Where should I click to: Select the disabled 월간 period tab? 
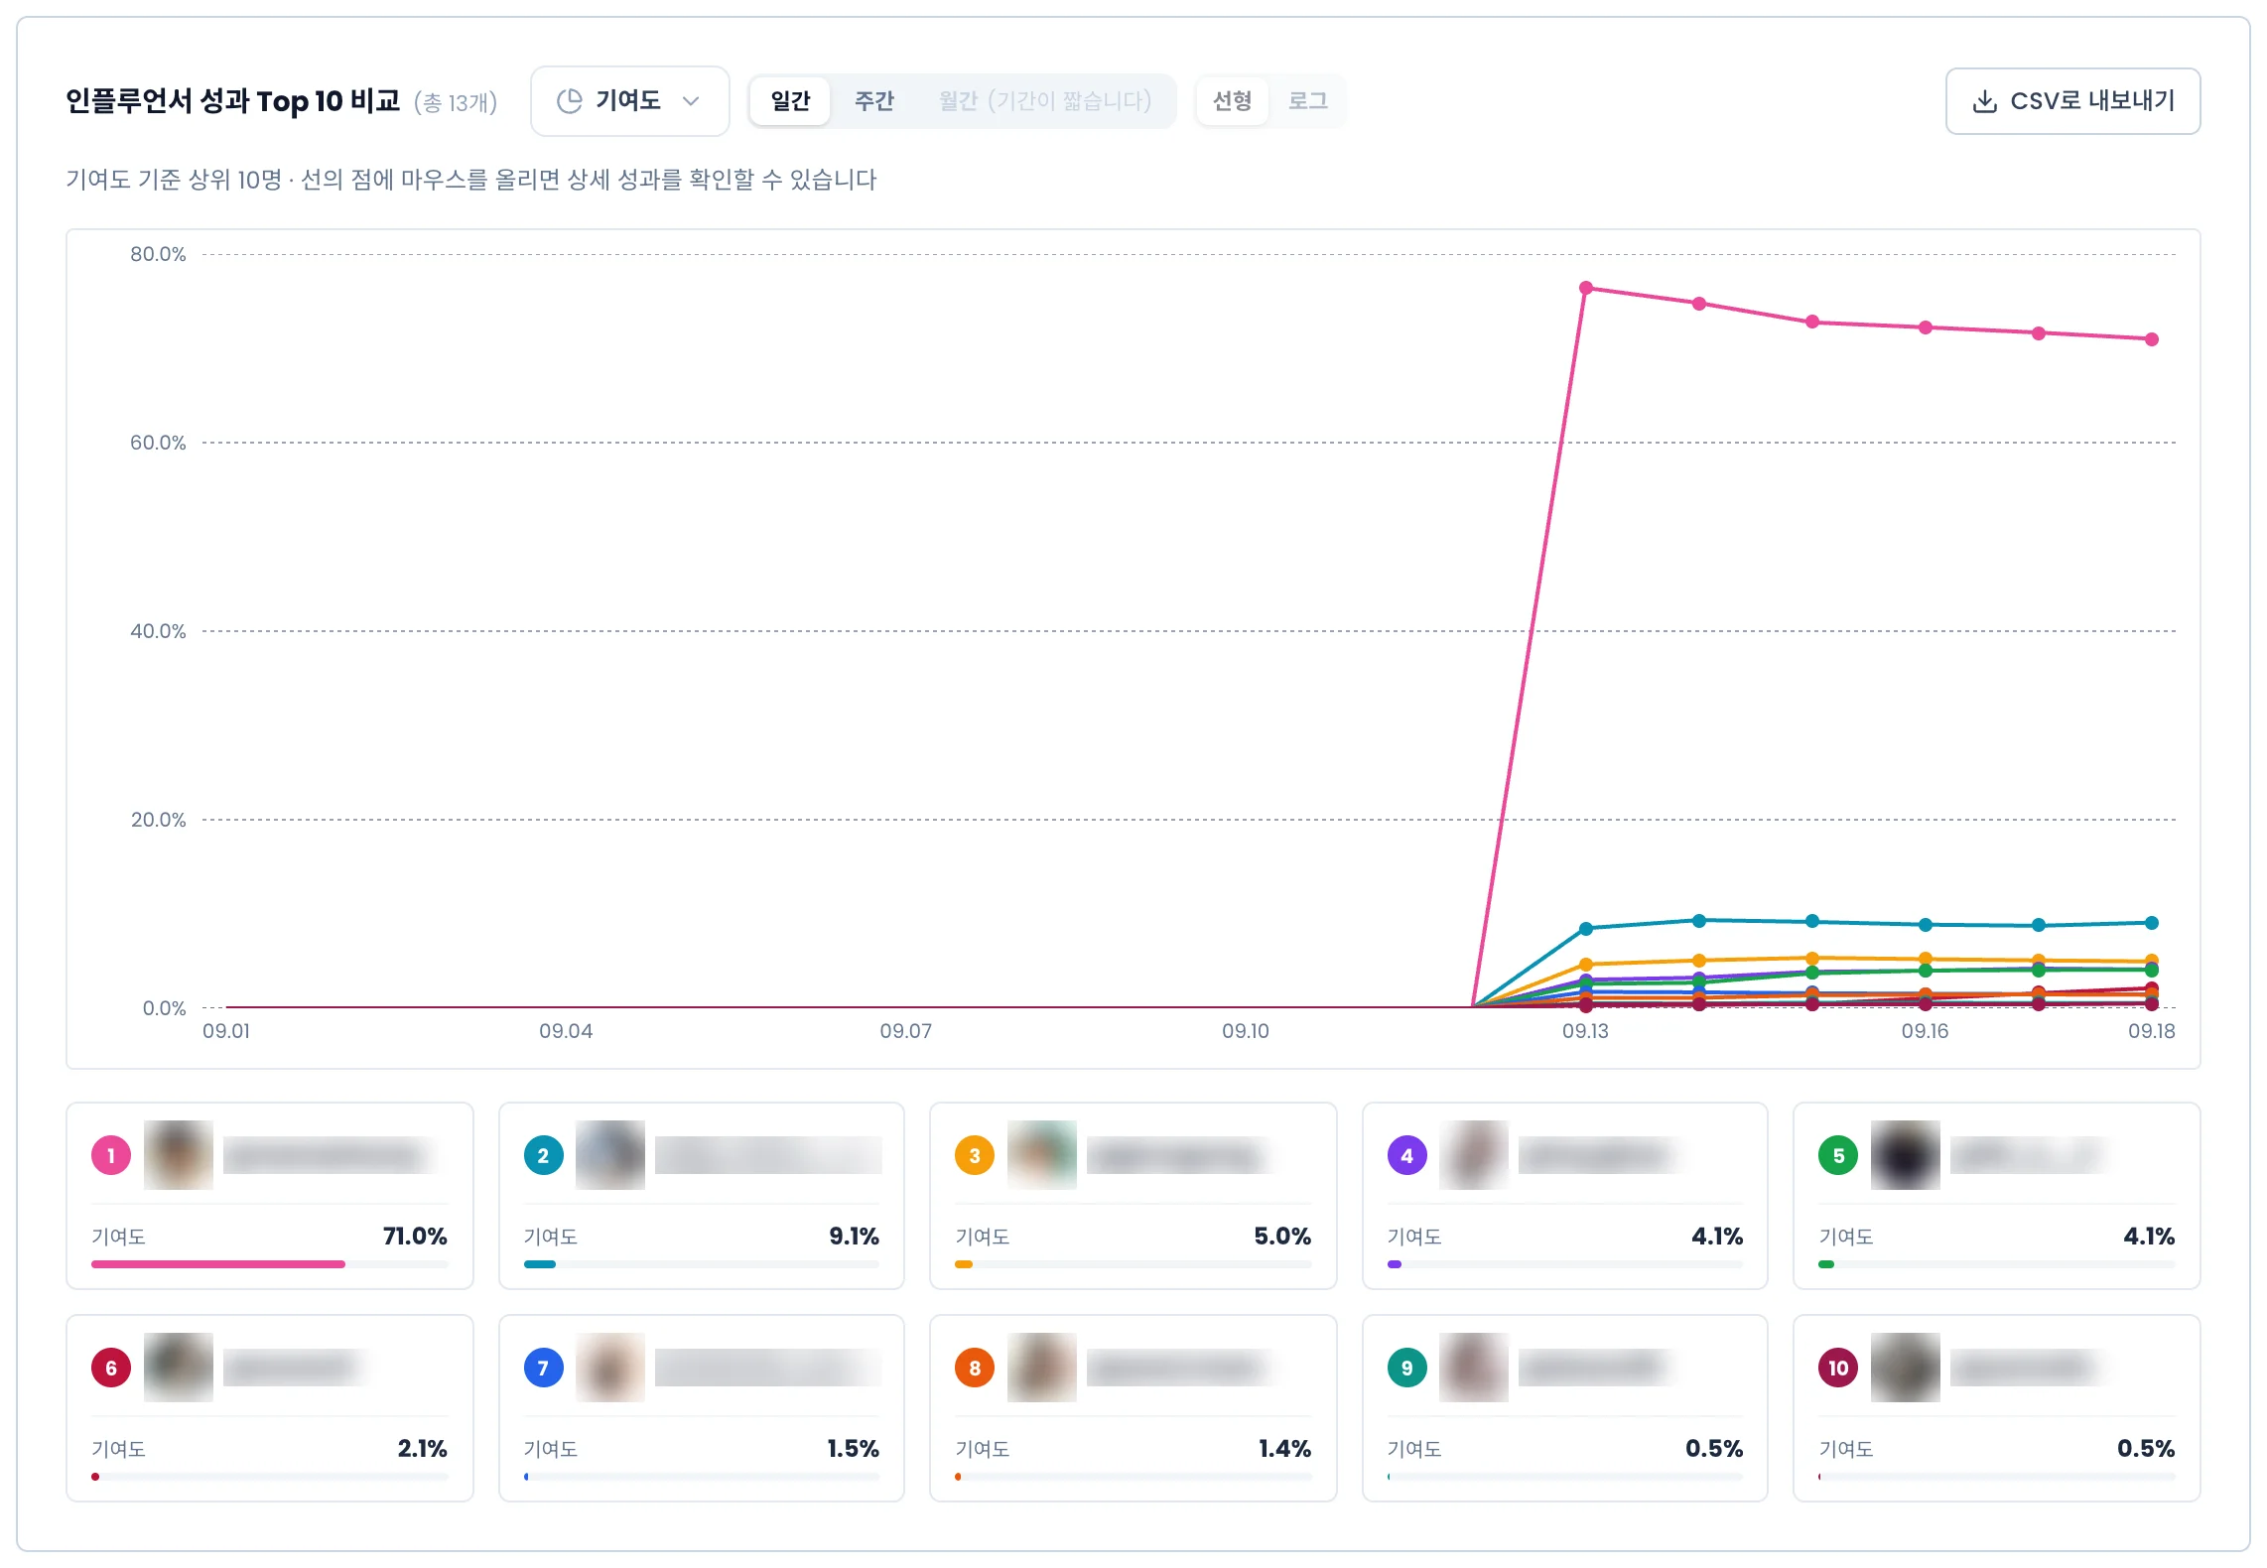[1045, 101]
